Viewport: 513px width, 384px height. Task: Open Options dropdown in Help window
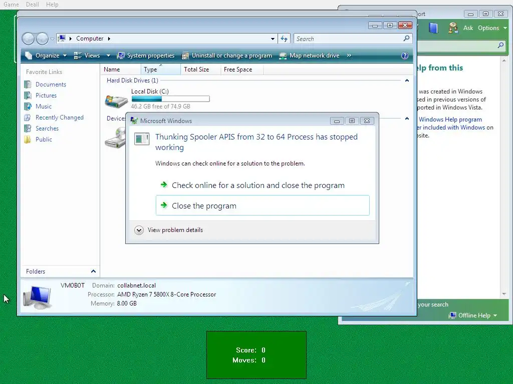pyautogui.click(x=492, y=28)
